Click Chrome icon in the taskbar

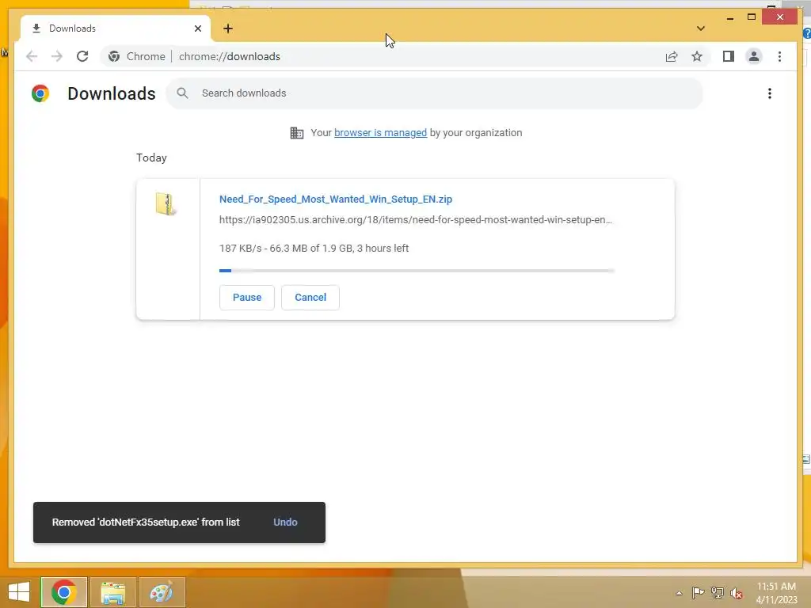63,592
